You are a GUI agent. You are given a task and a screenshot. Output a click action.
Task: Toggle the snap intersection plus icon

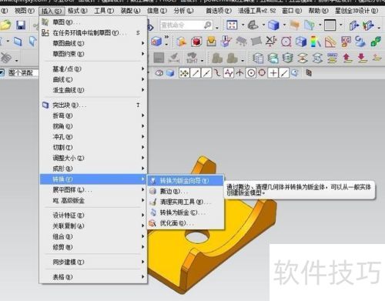[273, 73]
